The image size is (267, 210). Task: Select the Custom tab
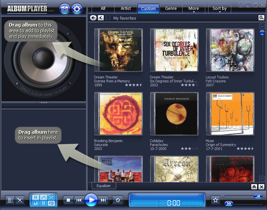pyautogui.click(x=148, y=9)
